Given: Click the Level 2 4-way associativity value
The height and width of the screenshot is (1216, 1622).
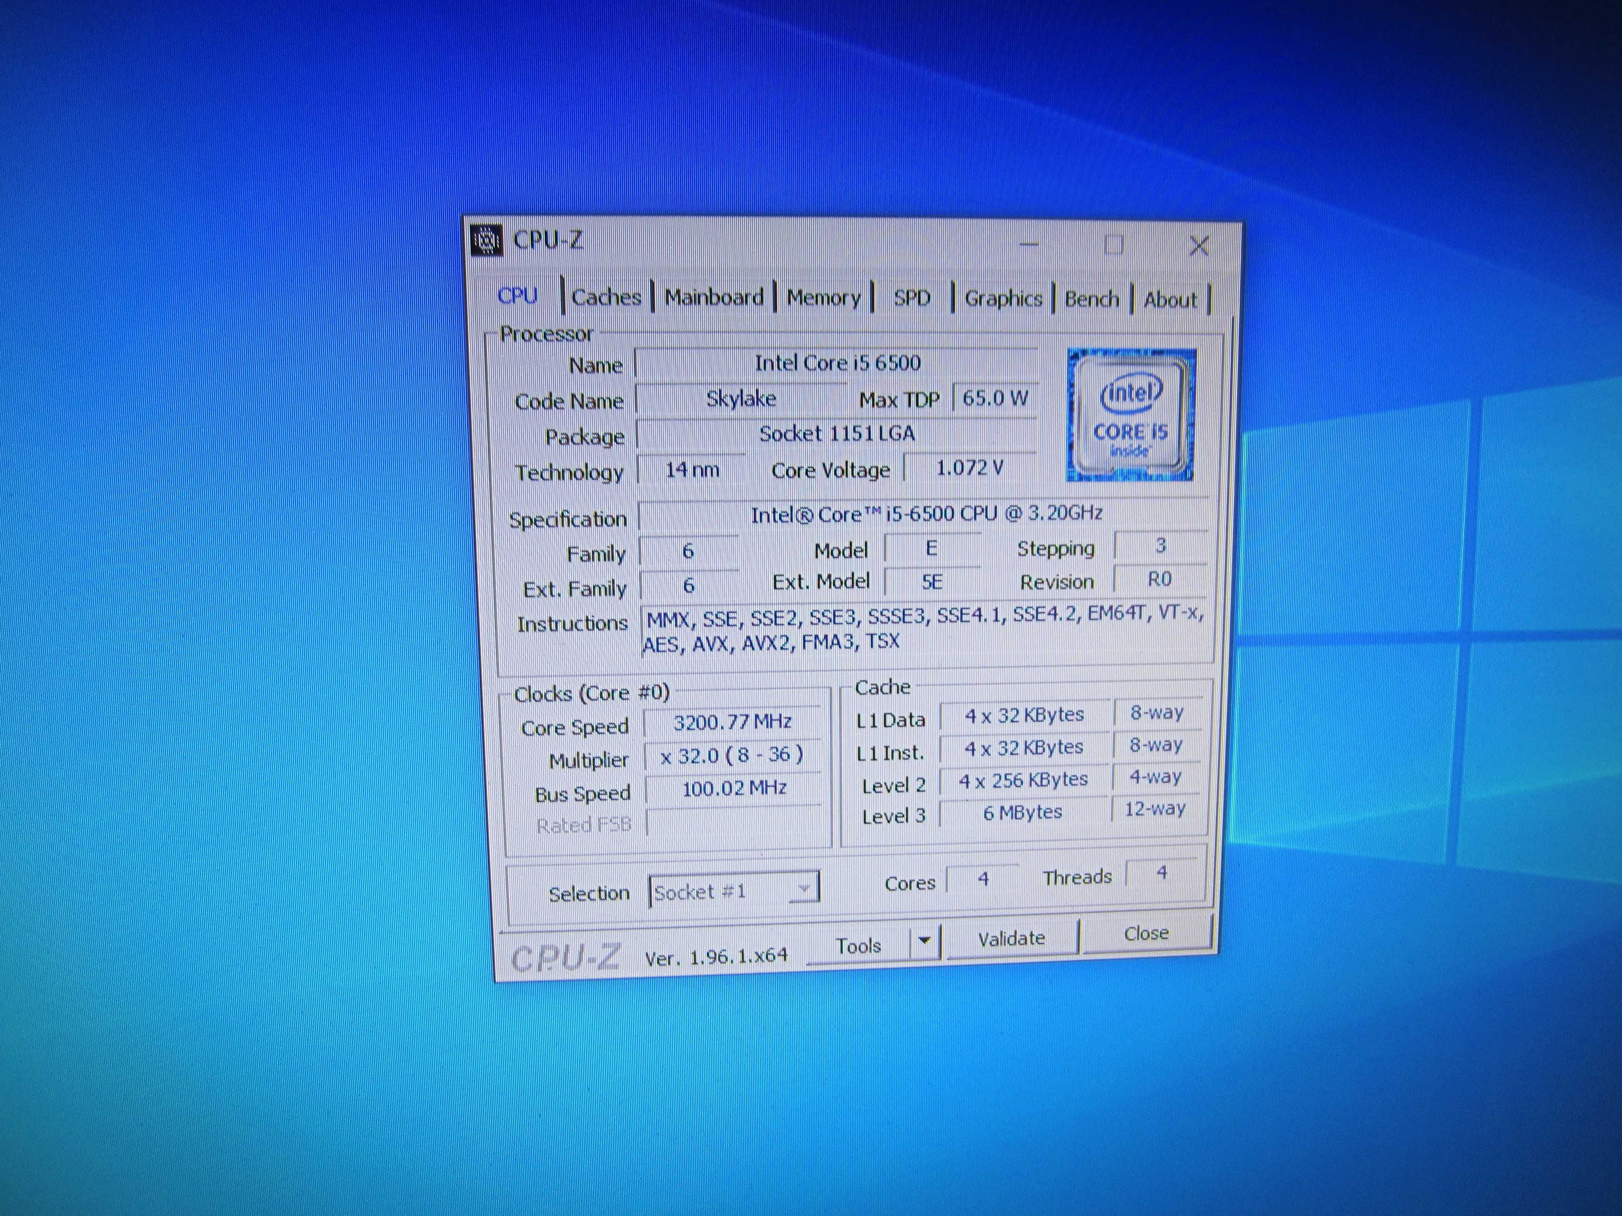Looking at the screenshot, I should [x=1156, y=776].
